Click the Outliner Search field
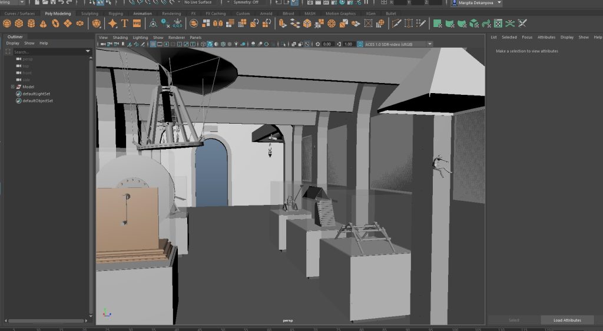This screenshot has height=331, width=603. pyautogui.click(x=49, y=51)
